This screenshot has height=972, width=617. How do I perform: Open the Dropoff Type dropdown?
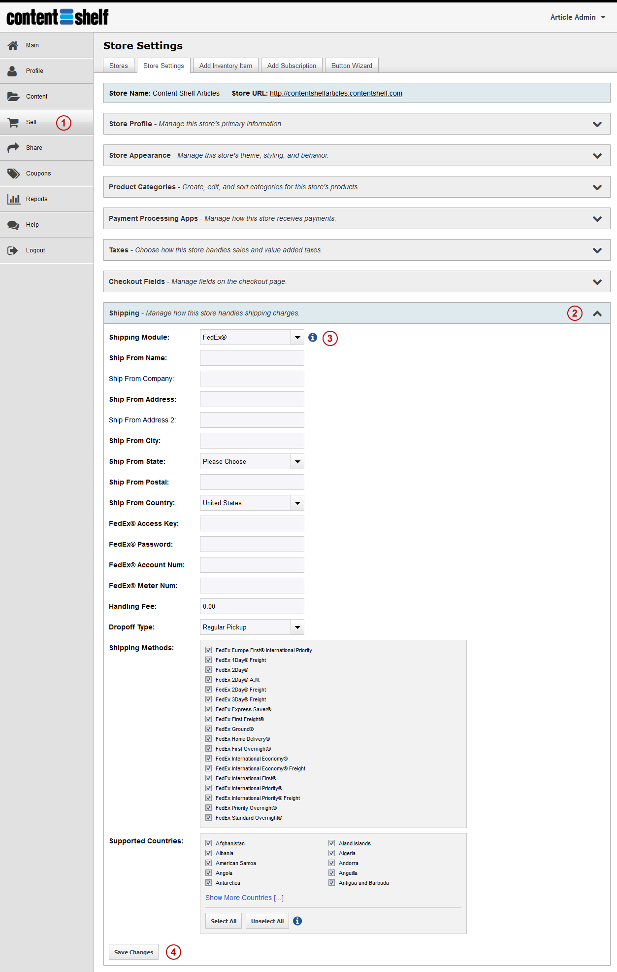[x=252, y=627]
